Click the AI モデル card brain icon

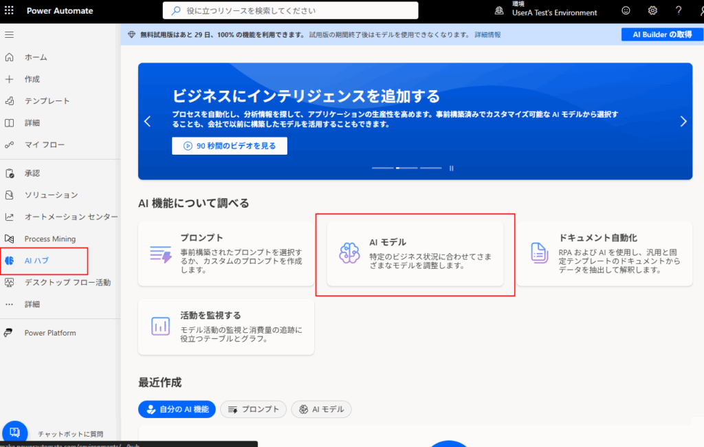349,253
